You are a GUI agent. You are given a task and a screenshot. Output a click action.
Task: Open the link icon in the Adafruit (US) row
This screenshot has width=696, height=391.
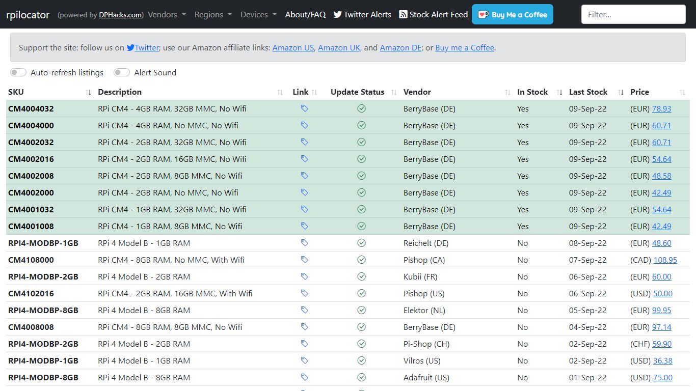(304, 377)
